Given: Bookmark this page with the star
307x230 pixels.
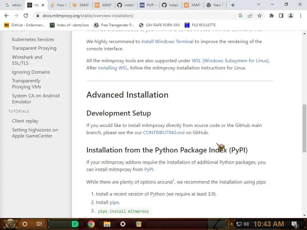Looking at the screenshot, I should [x=260, y=16].
